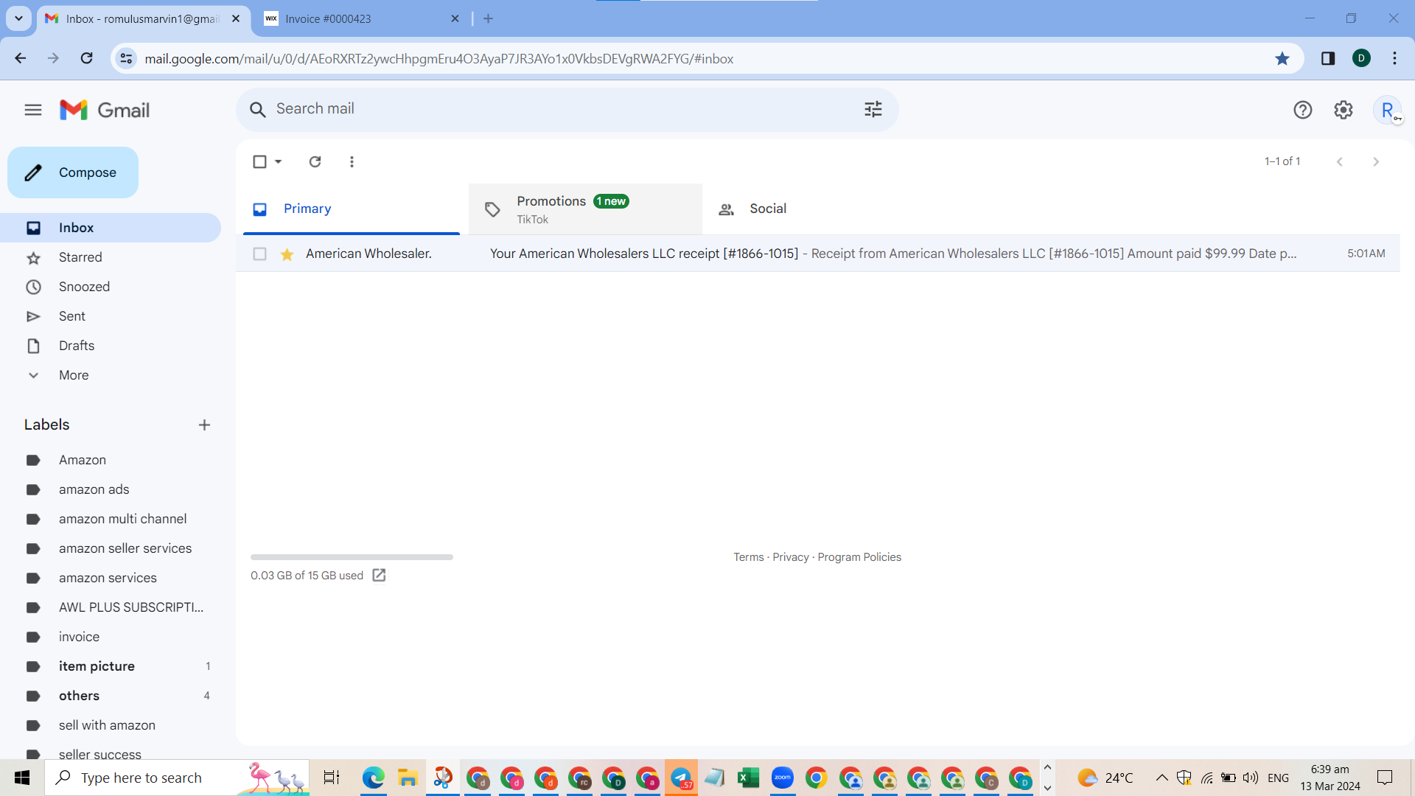Viewport: 1415px width, 796px height.
Task: Open the Privacy link
Action: pyautogui.click(x=791, y=557)
